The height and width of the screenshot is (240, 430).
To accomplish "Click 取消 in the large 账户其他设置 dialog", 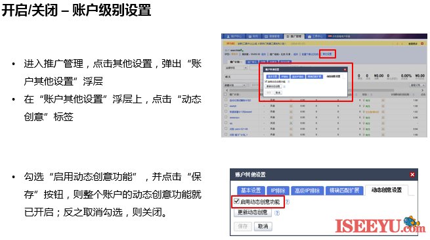I will pos(263,226).
